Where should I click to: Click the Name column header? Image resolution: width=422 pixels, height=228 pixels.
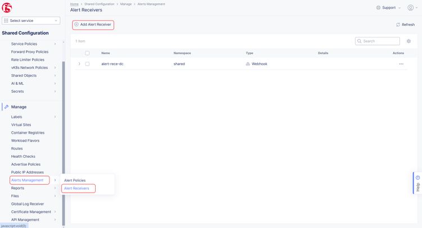tap(106, 53)
